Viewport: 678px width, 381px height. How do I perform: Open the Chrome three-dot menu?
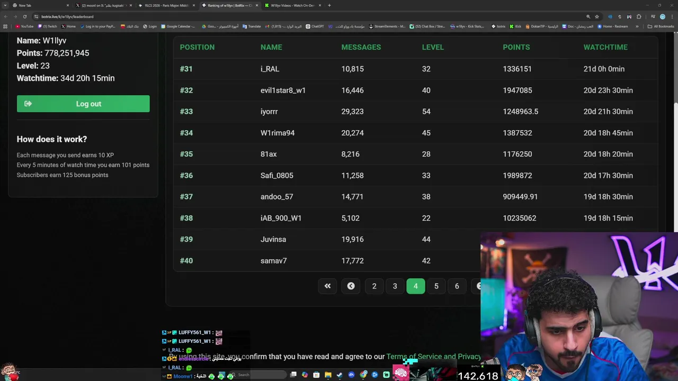pyautogui.click(x=672, y=16)
